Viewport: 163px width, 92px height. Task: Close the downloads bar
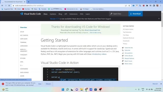pyautogui.click(x=161, y=84)
